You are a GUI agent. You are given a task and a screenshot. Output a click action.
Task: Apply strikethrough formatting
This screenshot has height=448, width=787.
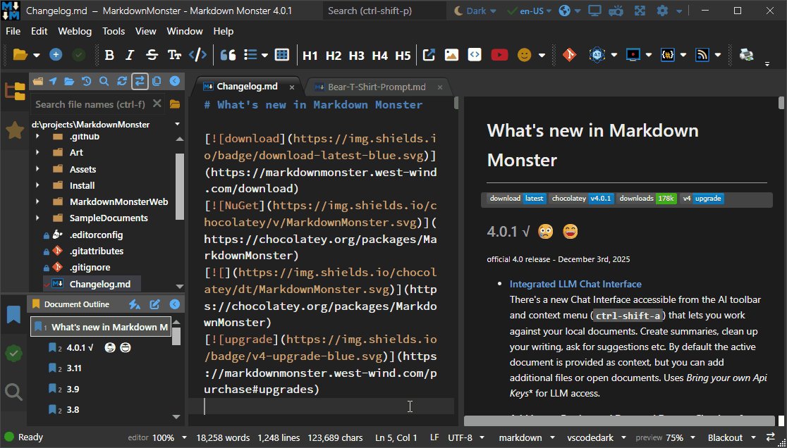pos(152,55)
